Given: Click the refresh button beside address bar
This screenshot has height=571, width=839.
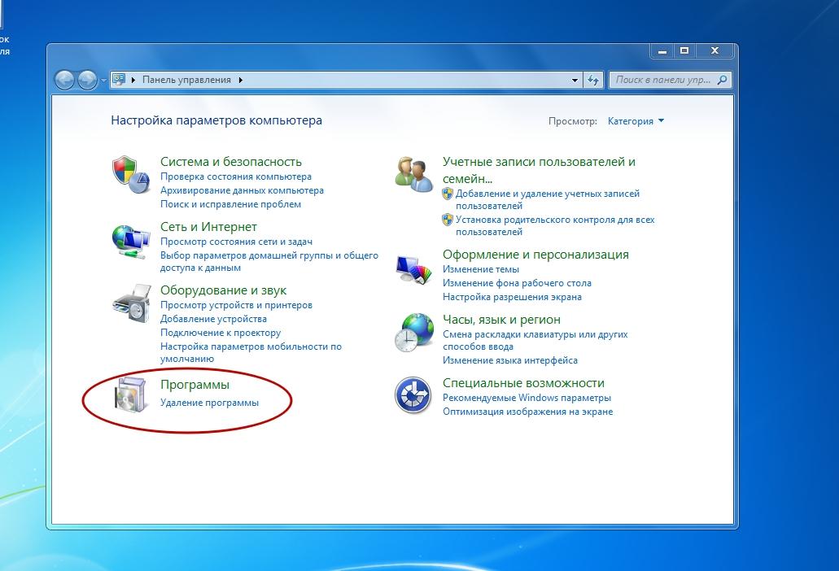Looking at the screenshot, I should (x=593, y=80).
